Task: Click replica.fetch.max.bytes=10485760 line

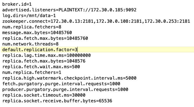Action: (x=45, y=38)
